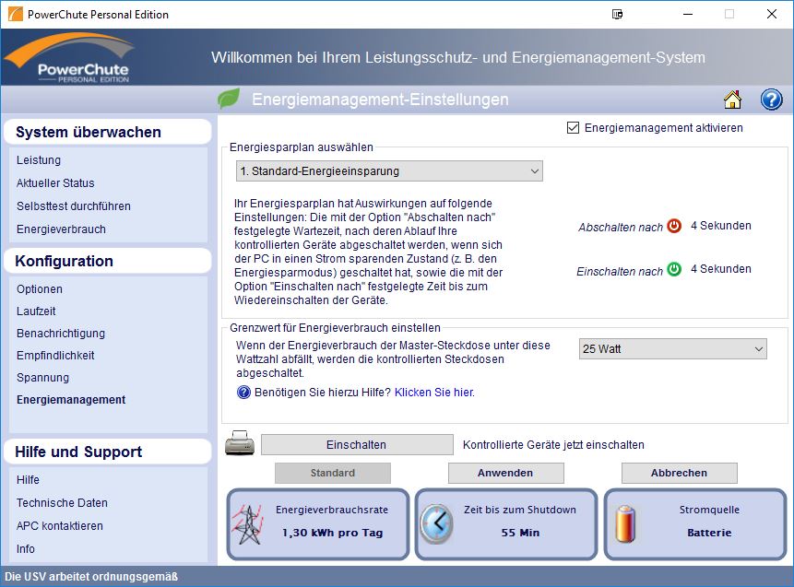Click Anwenden to apply settings

(506, 473)
